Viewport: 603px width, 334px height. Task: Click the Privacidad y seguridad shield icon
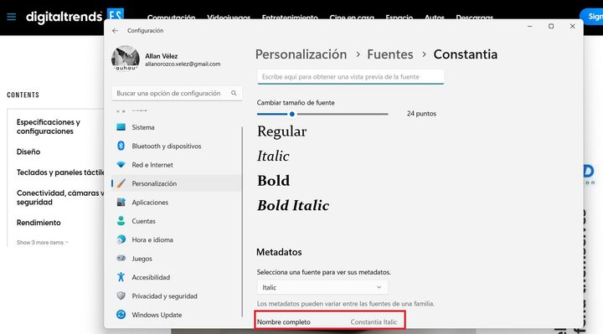[x=121, y=296]
